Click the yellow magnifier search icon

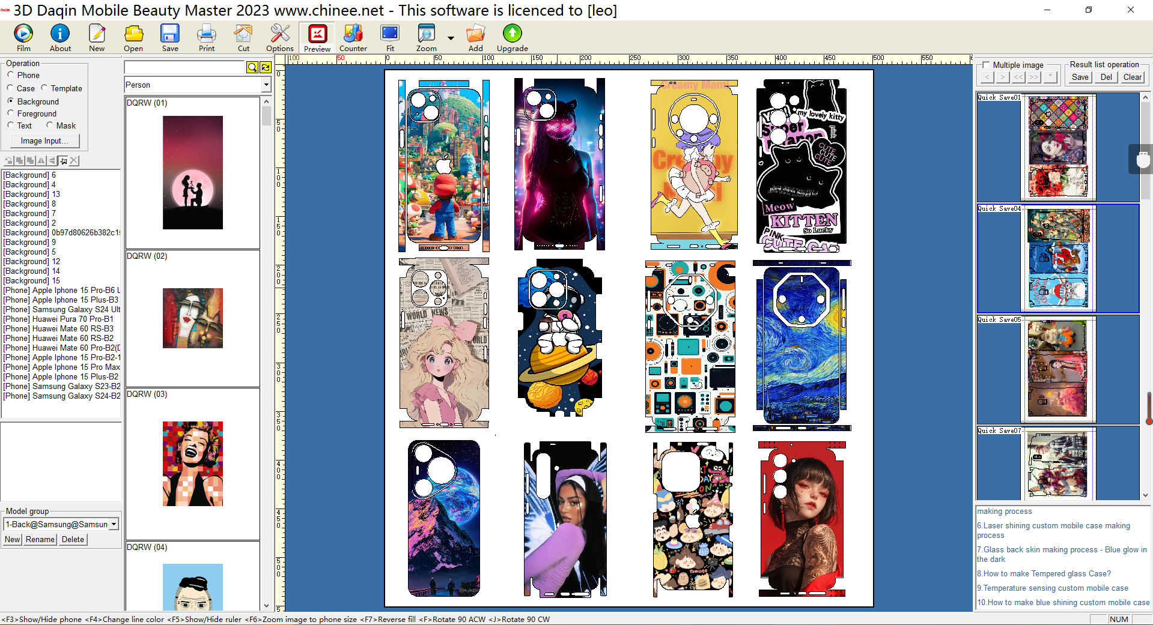[x=252, y=67]
